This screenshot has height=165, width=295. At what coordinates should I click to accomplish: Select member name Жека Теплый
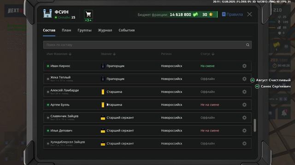60,77
